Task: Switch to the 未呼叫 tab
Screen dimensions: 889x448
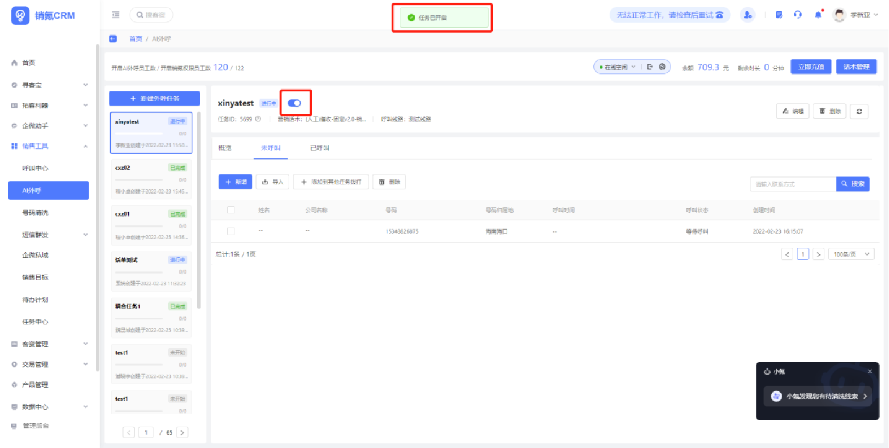Action: (271, 148)
